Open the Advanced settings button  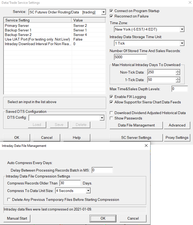177,125
